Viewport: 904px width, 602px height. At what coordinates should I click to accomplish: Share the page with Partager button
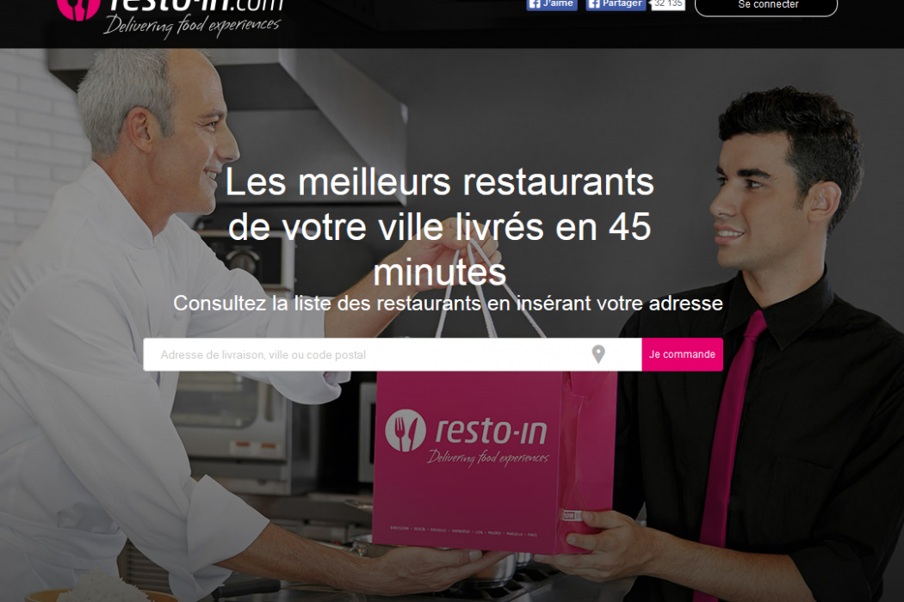(616, 4)
